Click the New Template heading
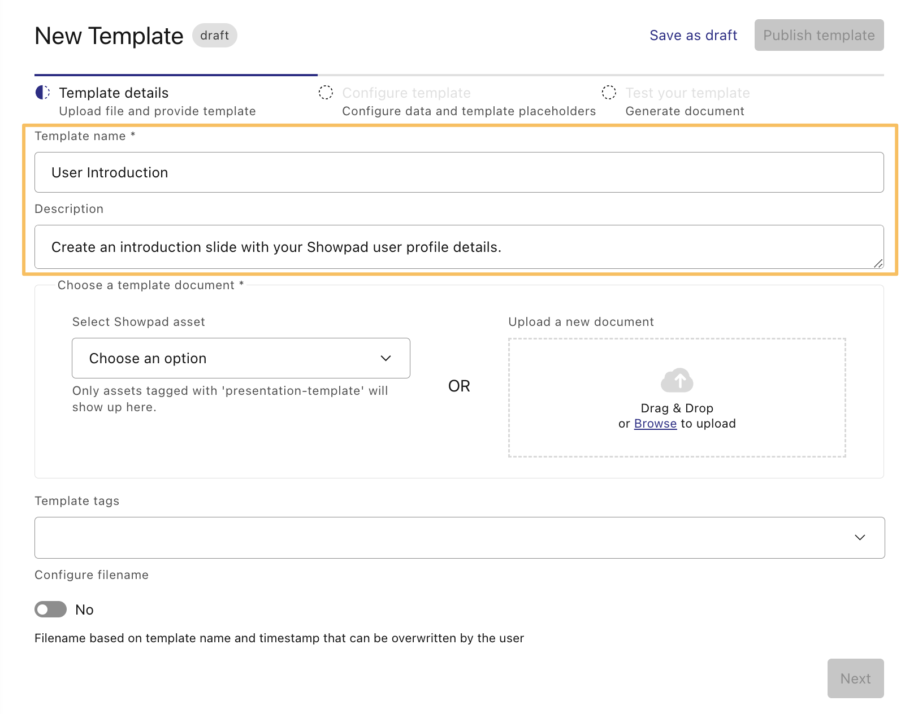Image resolution: width=918 pixels, height=714 pixels. tap(109, 36)
